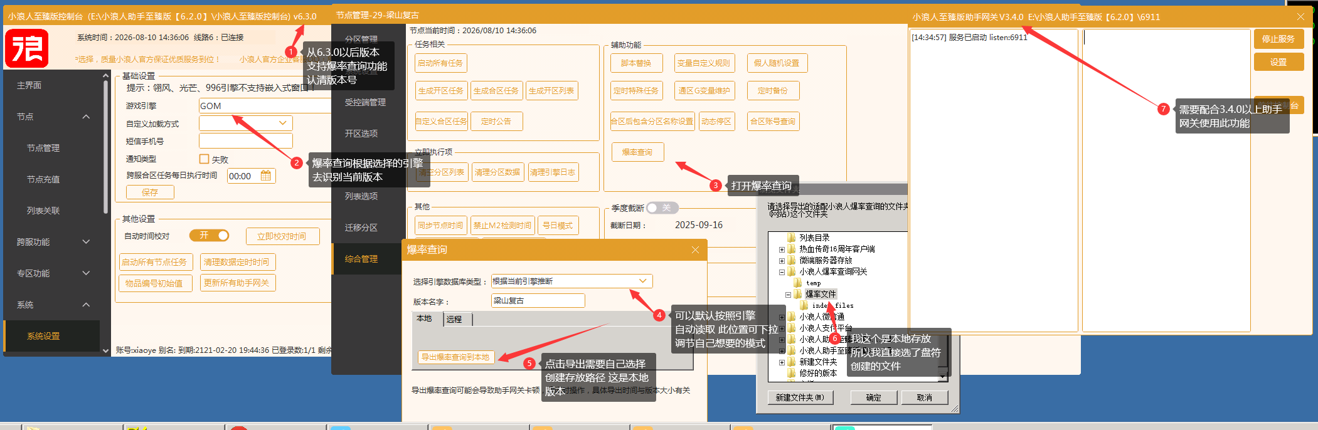Click 取消 in folder dialog
This screenshot has height=430, width=1318.
[x=925, y=397]
